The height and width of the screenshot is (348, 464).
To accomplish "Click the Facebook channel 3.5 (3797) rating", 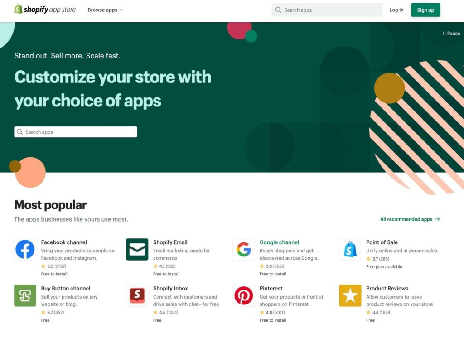I will click(x=53, y=266).
